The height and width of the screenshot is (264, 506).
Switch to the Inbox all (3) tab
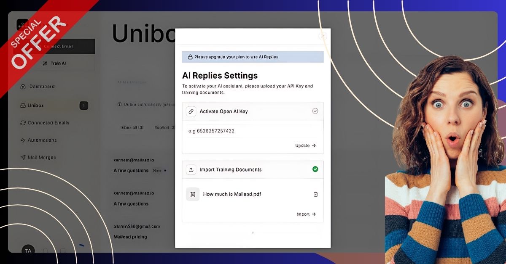click(132, 127)
